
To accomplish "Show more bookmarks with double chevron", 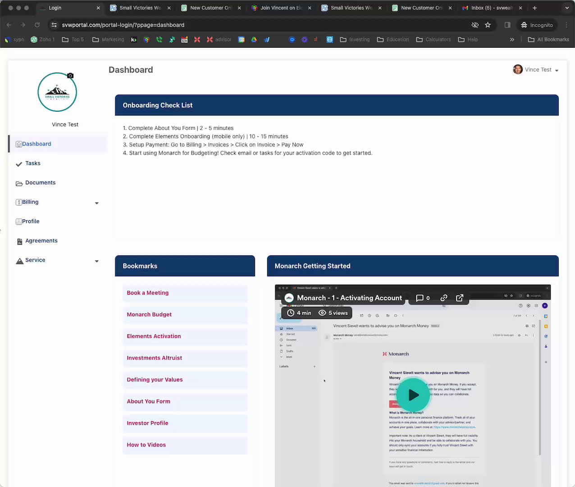I will point(512,40).
